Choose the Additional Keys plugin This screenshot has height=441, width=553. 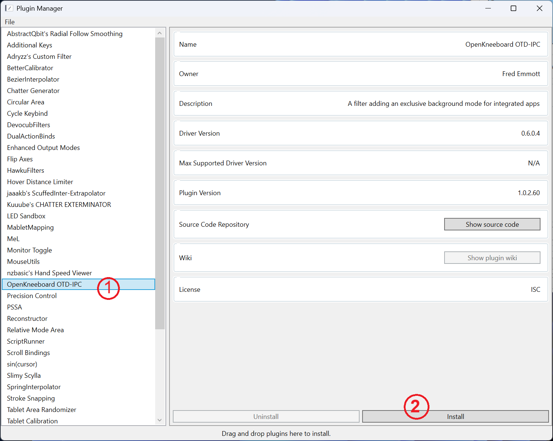pos(29,45)
